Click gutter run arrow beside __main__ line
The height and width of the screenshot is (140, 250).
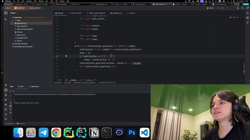click(x=60, y=80)
